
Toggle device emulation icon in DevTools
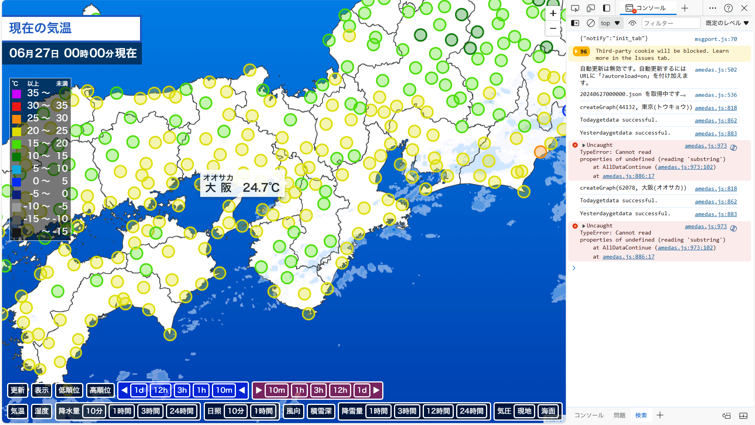[x=591, y=8]
